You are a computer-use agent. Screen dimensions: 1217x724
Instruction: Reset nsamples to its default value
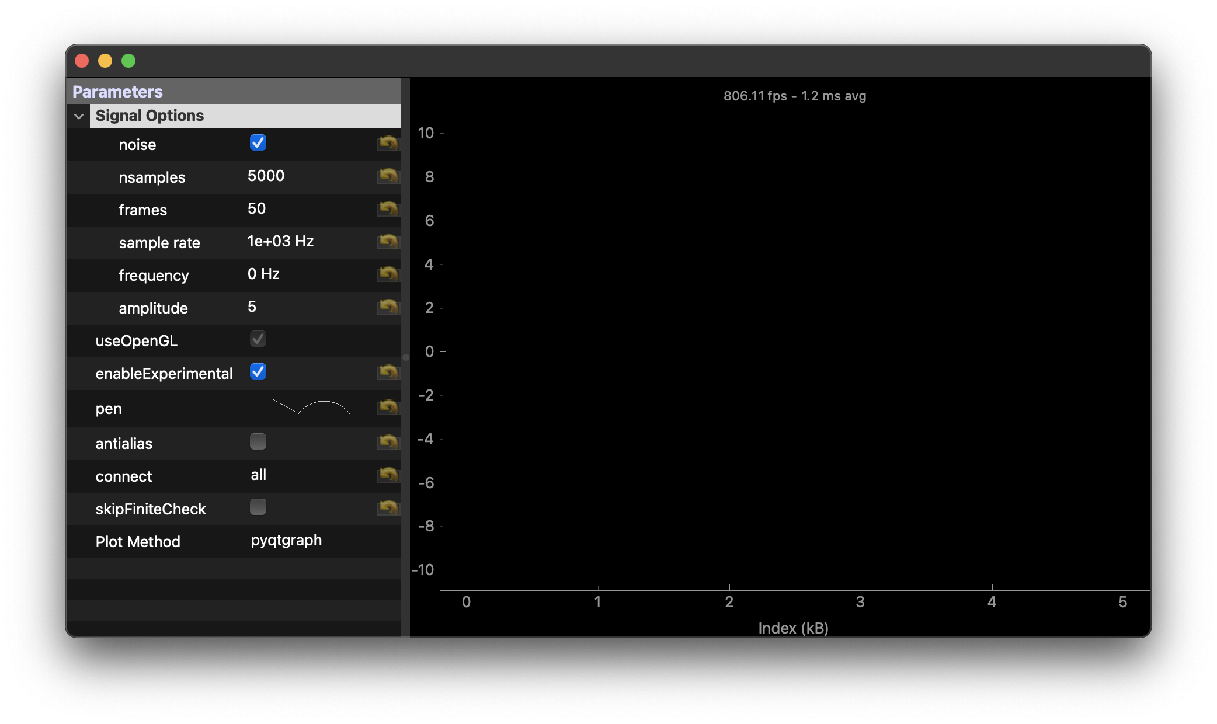pyautogui.click(x=388, y=176)
